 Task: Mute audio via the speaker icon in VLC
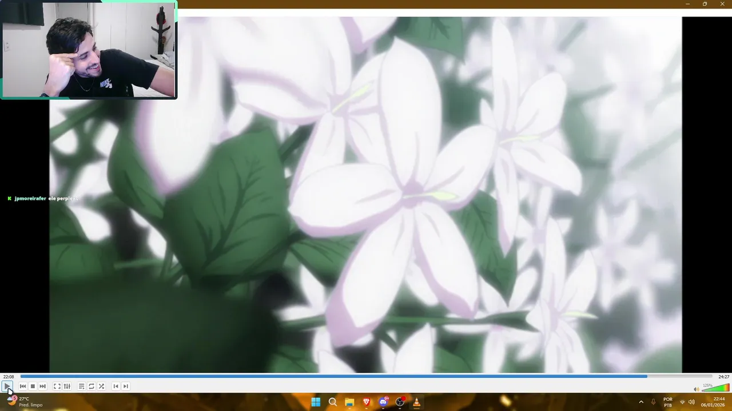click(x=696, y=389)
